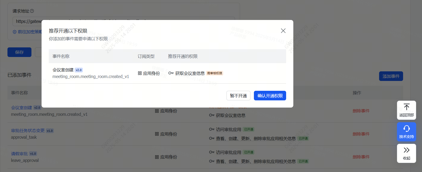Viewport: 422px width, 172px height.
Task: Click grid icon in 请假审批 row
Action: point(157,157)
